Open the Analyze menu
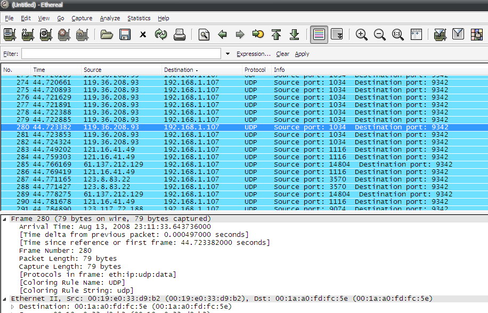 click(110, 18)
